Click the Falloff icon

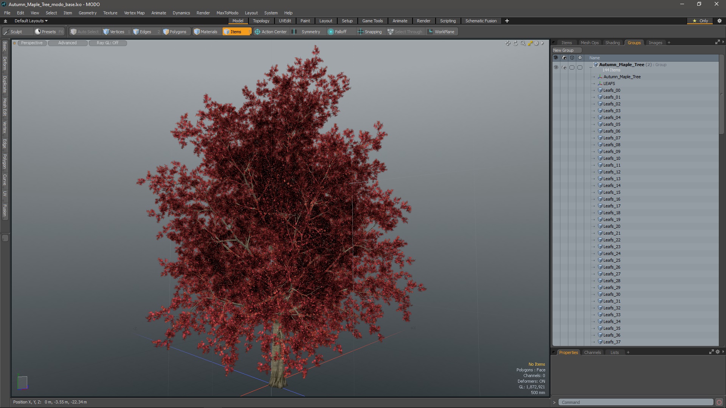point(330,32)
